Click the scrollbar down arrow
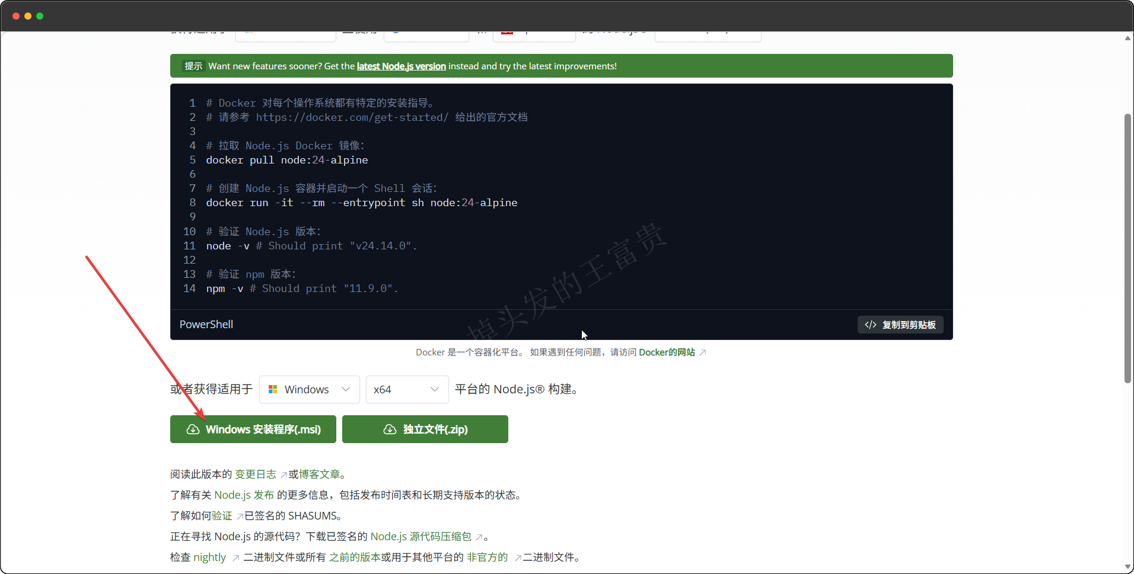The width and height of the screenshot is (1134, 574). [x=1127, y=567]
